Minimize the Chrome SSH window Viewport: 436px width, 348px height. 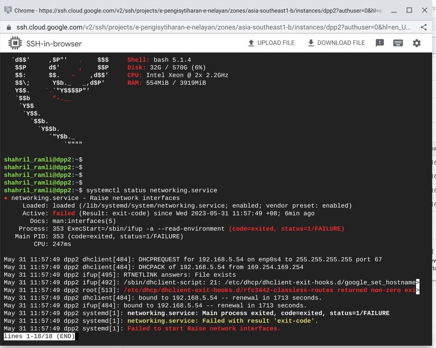(x=394, y=11)
